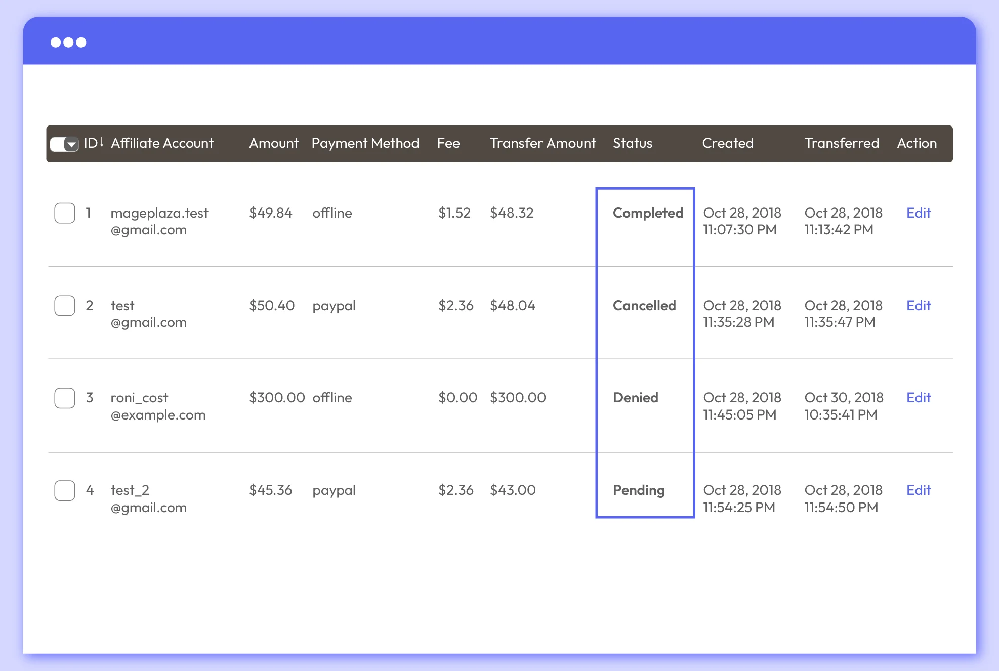Click the three dots window icon
The height and width of the screenshot is (671, 999).
(x=68, y=43)
